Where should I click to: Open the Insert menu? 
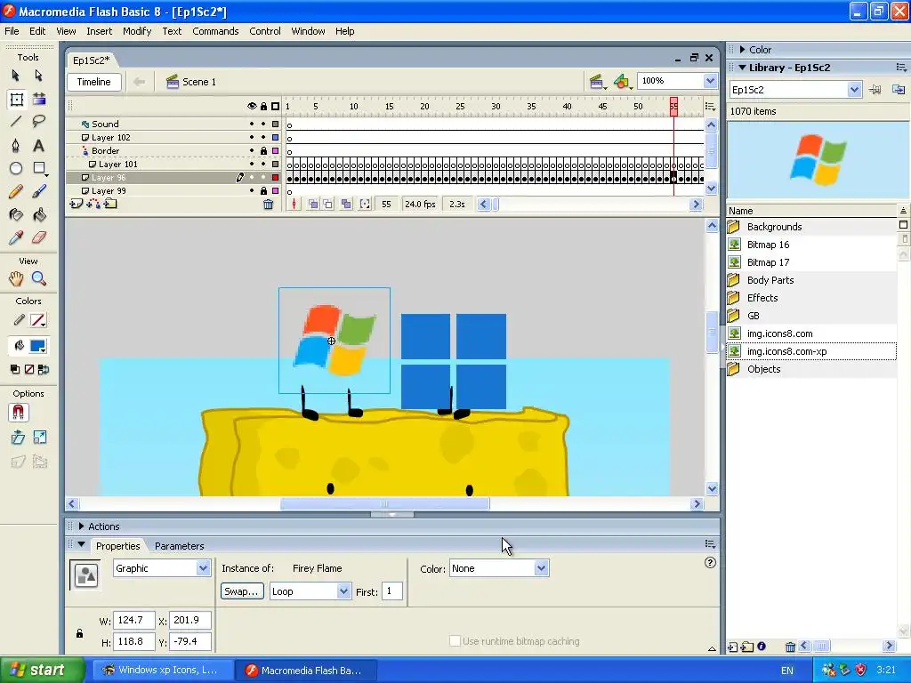point(100,31)
